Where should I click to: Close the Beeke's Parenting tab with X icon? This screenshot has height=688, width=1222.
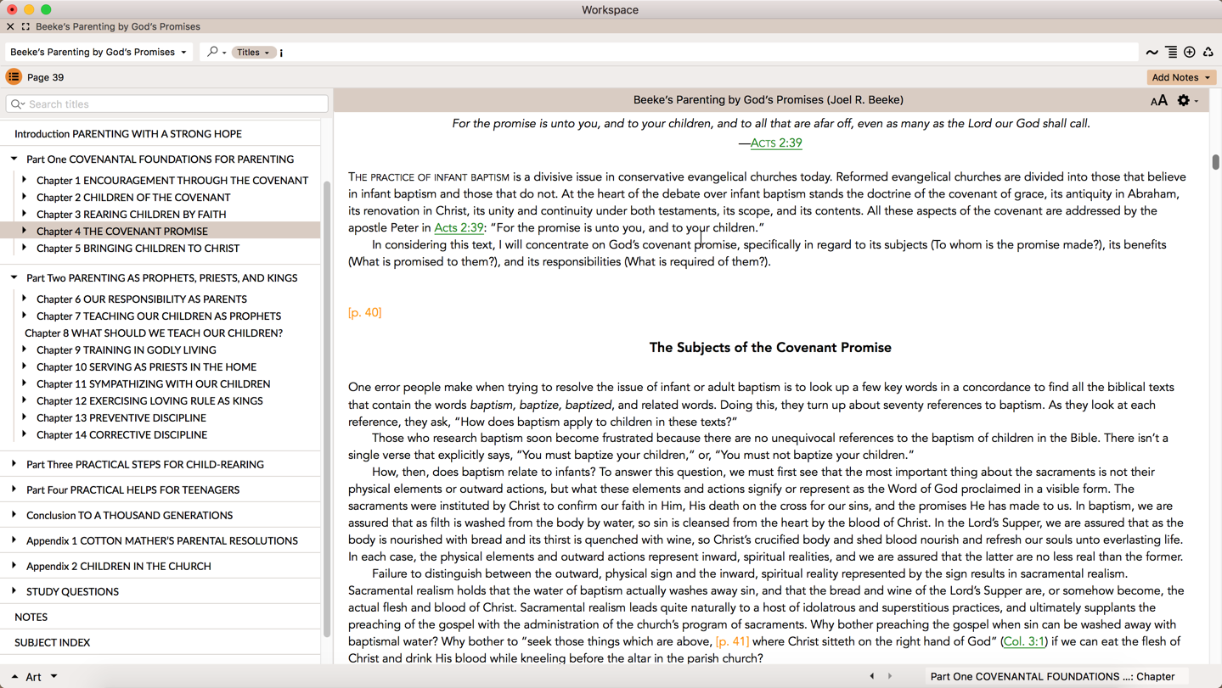(x=10, y=27)
